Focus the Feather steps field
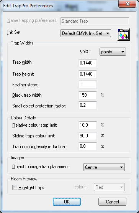The image size is (139, 213). tap(88, 84)
